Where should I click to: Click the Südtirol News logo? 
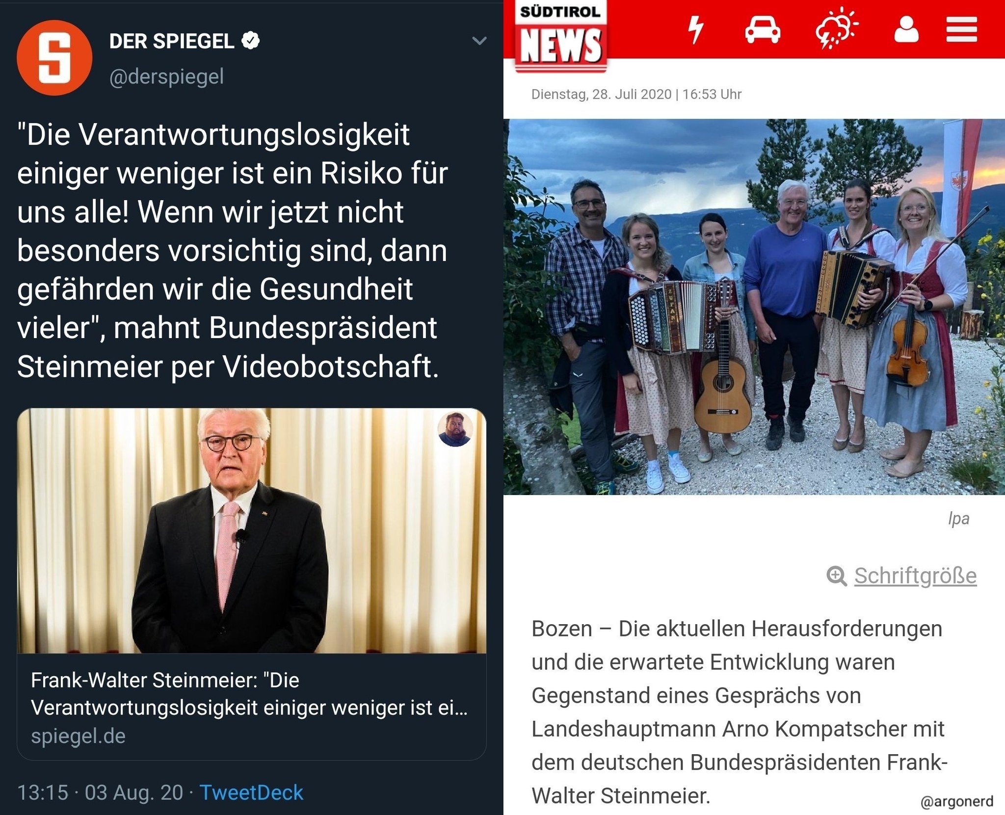[x=561, y=36]
